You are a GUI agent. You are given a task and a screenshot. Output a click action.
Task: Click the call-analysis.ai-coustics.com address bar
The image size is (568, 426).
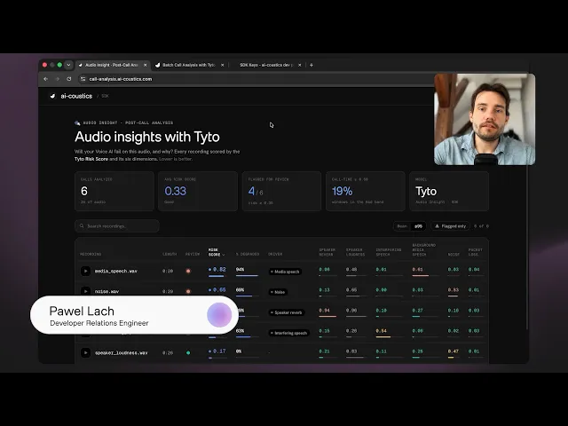[x=121, y=79]
